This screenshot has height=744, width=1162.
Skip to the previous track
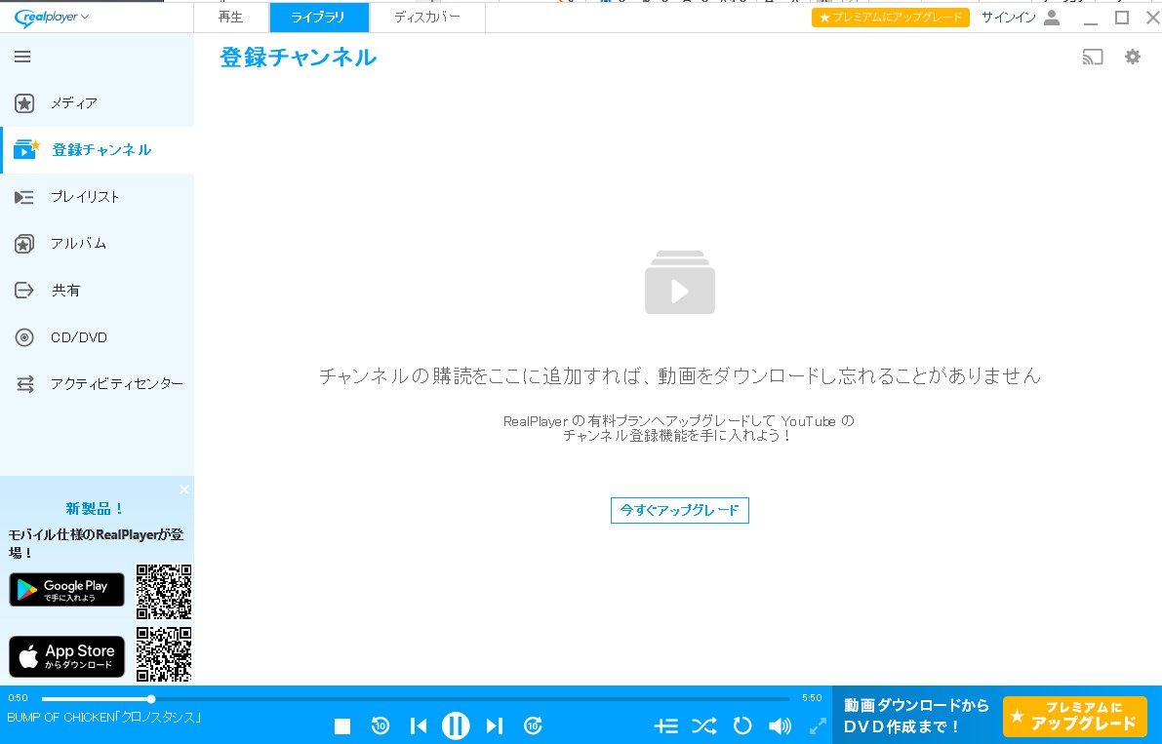click(x=418, y=726)
